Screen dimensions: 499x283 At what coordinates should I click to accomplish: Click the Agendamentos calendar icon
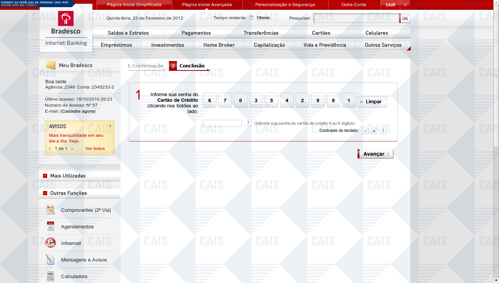[x=51, y=226]
